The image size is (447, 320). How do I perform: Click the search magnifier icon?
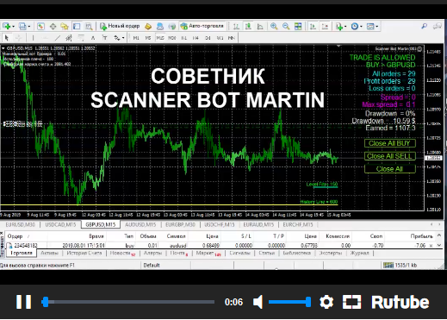[x=425, y=26]
